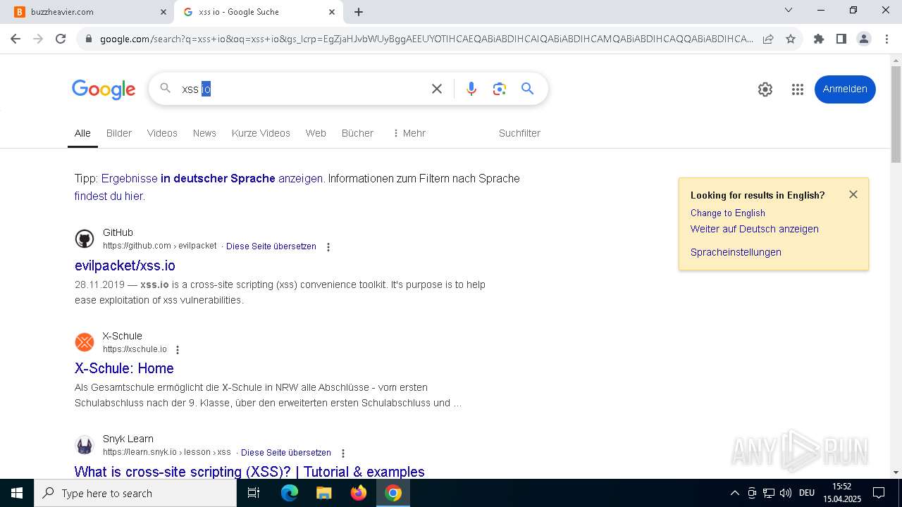Open a new browser tab
The width and height of the screenshot is (902, 507).
(359, 12)
